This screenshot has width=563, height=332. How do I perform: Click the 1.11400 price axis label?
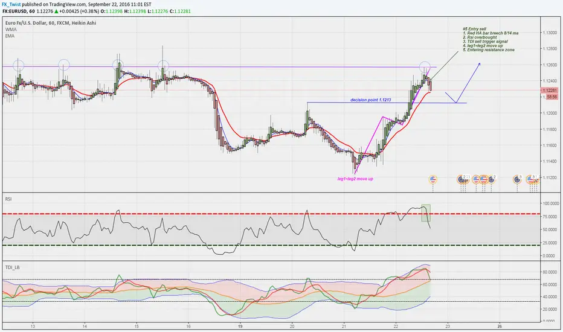(550, 162)
